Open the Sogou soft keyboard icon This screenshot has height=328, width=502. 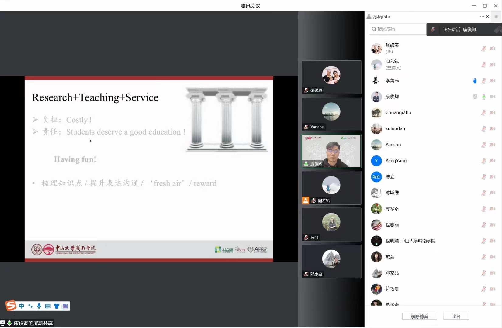coord(48,306)
